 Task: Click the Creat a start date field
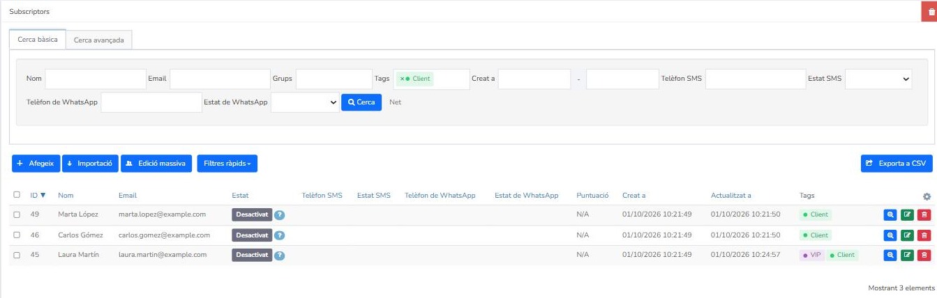pyautogui.click(x=534, y=79)
